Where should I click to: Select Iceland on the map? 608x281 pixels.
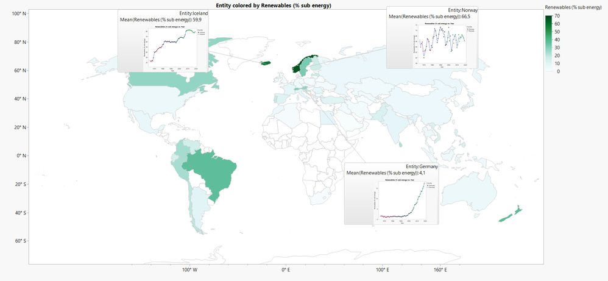coord(266,63)
